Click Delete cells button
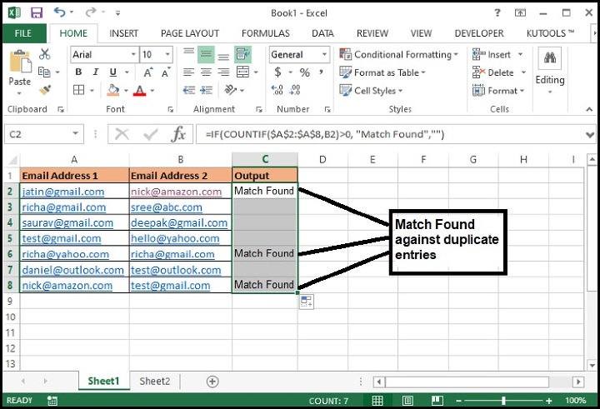This screenshot has width=600, height=409. click(493, 72)
